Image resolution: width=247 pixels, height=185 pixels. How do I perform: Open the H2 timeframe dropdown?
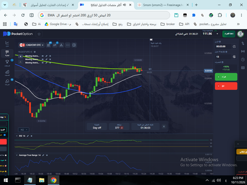click(x=24, y=130)
